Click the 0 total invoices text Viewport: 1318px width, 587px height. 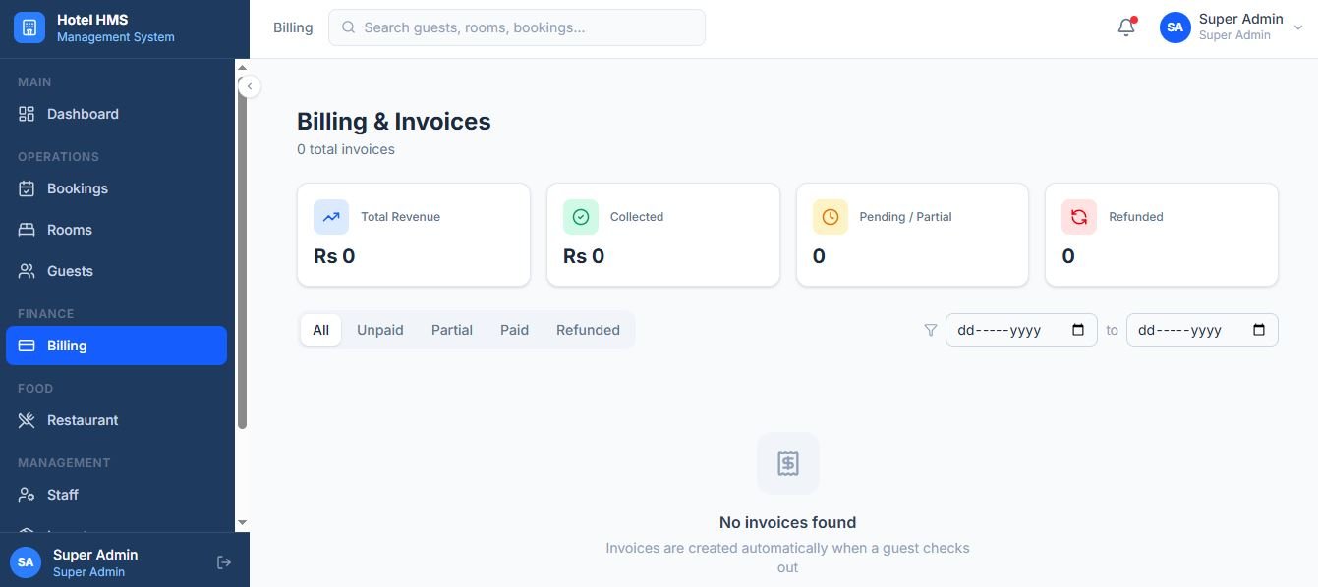346,150
